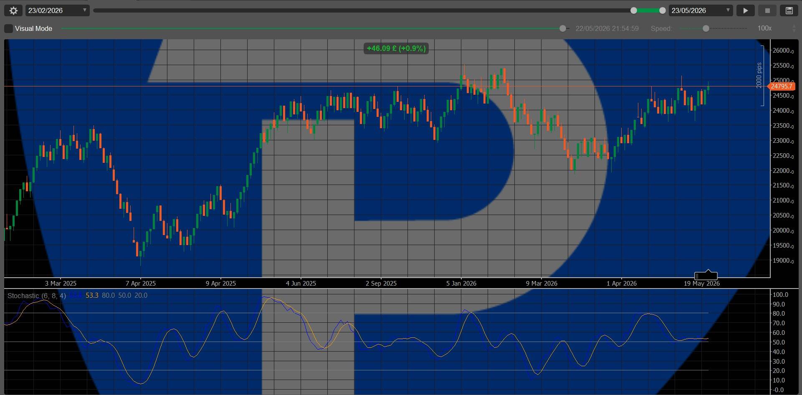The height and width of the screenshot is (395, 802).
Task: Click the 2000 pips scale indicator
Action: [x=759, y=75]
